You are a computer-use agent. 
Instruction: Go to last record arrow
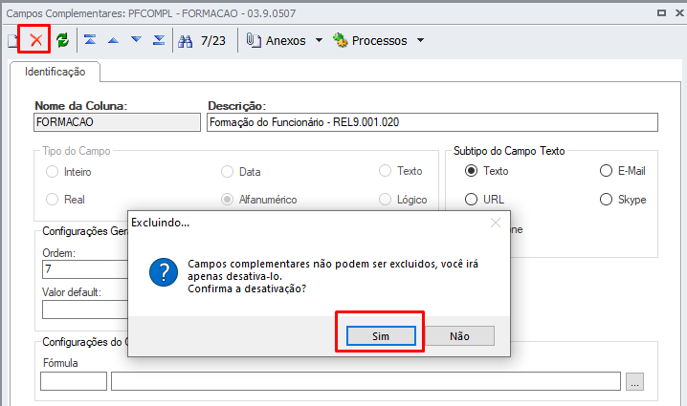click(x=159, y=40)
